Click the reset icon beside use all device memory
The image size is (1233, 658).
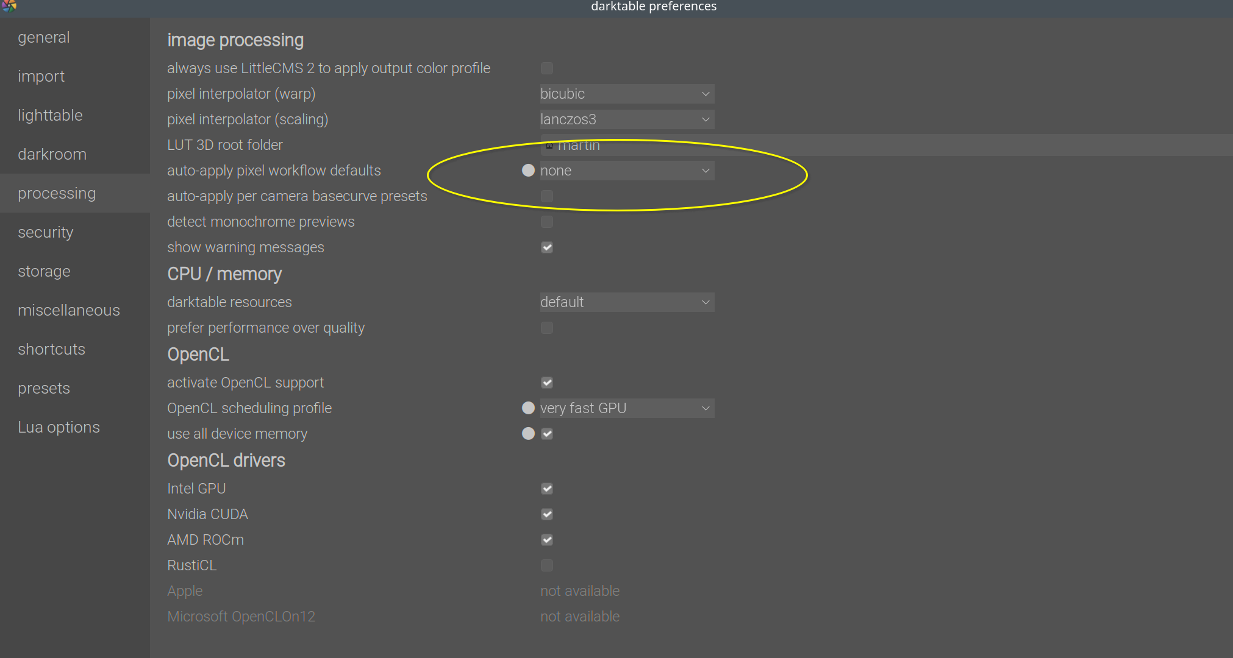(528, 433)
